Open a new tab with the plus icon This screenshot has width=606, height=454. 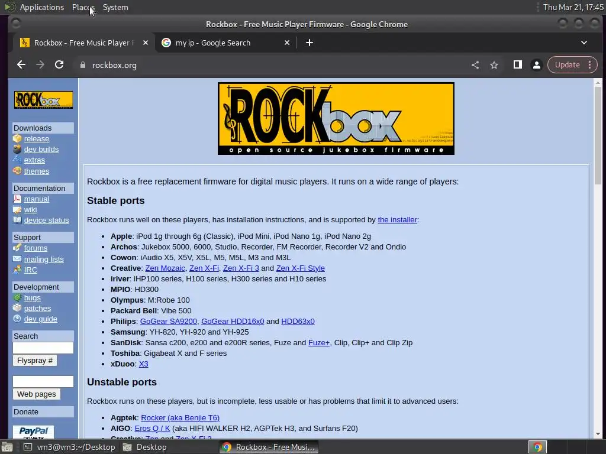(309, 43)
